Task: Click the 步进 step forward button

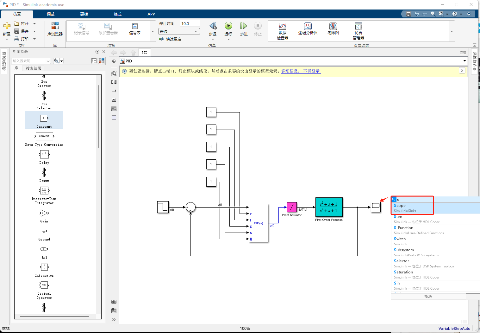Action: pos(244,29)
